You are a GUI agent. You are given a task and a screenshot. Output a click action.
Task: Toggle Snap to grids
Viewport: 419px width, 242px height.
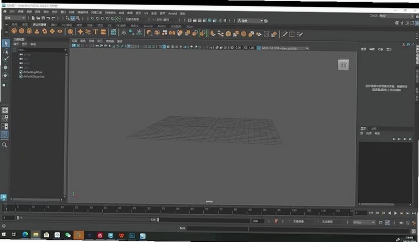93,19
